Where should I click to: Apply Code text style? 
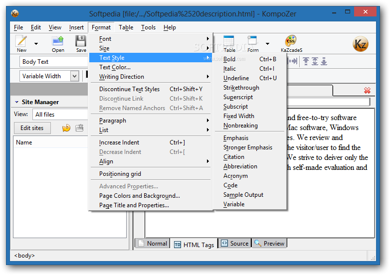pyautogui.click(x=249, y=185)
